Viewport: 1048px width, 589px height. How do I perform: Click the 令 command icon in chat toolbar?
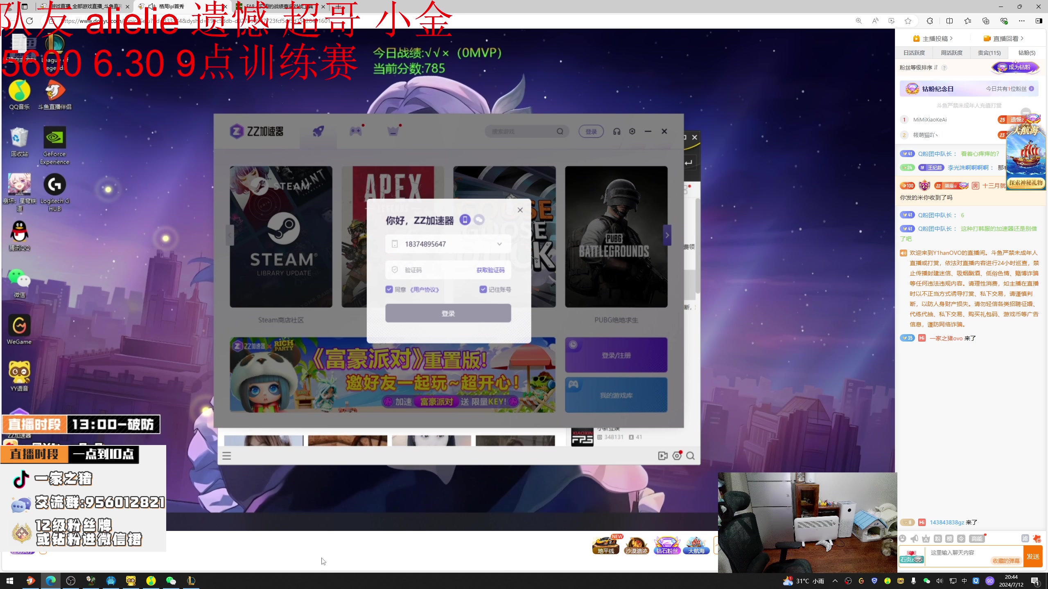coord(961,539)
